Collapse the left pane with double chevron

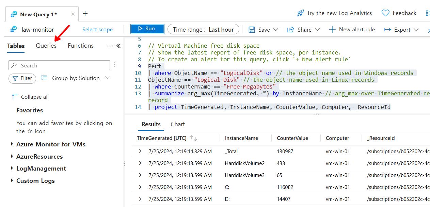point(118,46)
